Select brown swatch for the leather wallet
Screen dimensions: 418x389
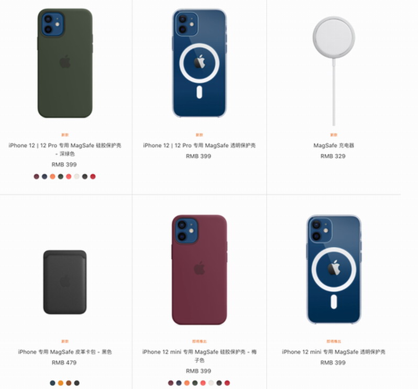tap(69, 383)
